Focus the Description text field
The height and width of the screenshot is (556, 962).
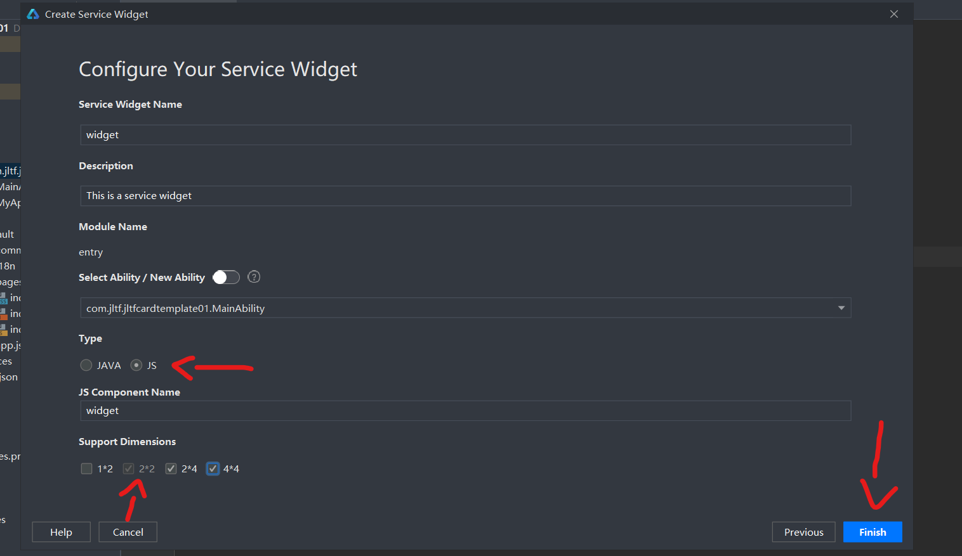tap(465, 196)
